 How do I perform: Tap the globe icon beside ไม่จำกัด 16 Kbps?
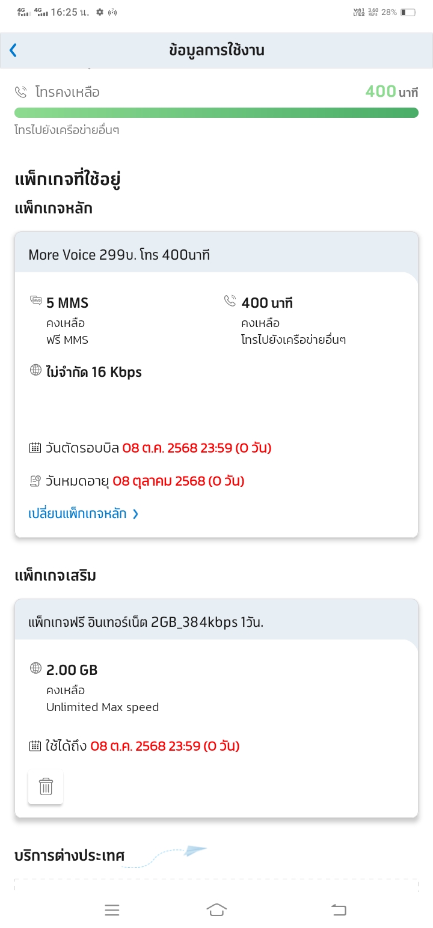(36, 370)
